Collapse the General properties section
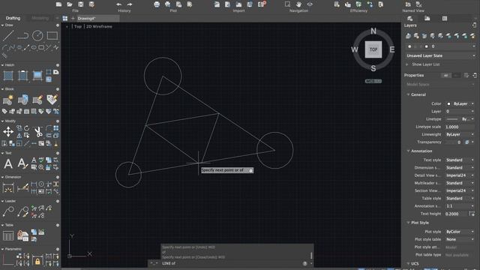Image resolution: width=480 pixels, height=270 pixels. pyautogui.click(x=408, y=94)
